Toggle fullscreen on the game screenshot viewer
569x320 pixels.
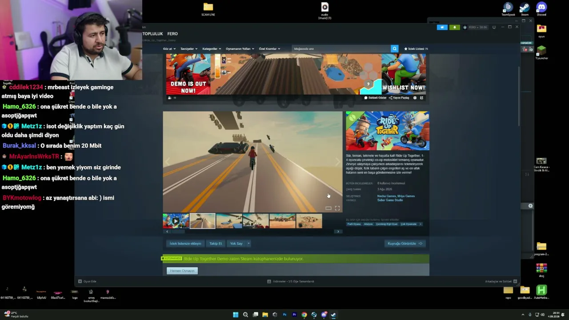point(337,208)
